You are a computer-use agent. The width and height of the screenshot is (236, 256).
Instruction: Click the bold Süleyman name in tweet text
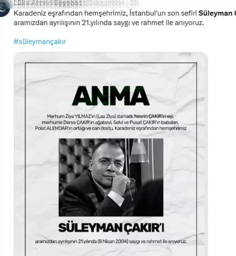tap(217, 13)
